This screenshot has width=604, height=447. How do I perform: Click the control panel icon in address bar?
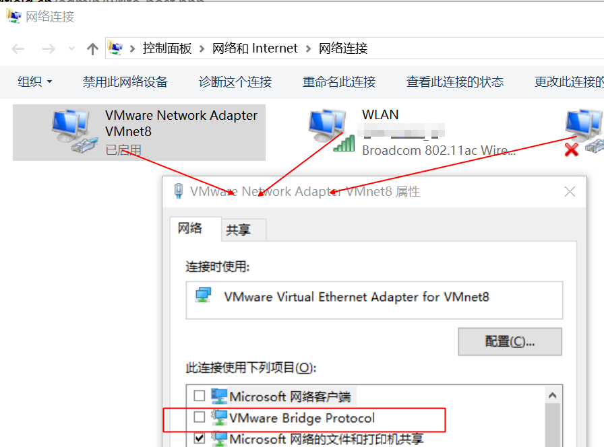pos(115,48)
